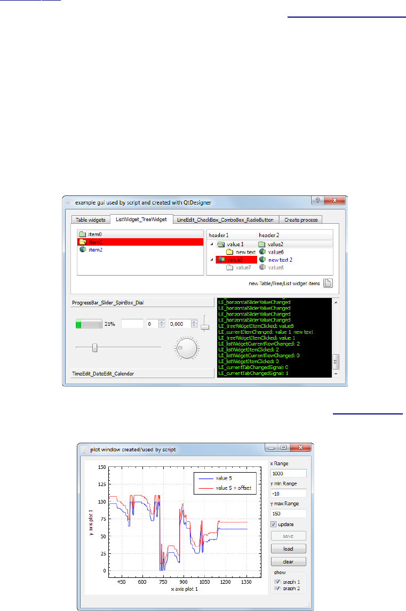
Task: Select the blue new text 2 tree cell
Action: pos(280,260)
